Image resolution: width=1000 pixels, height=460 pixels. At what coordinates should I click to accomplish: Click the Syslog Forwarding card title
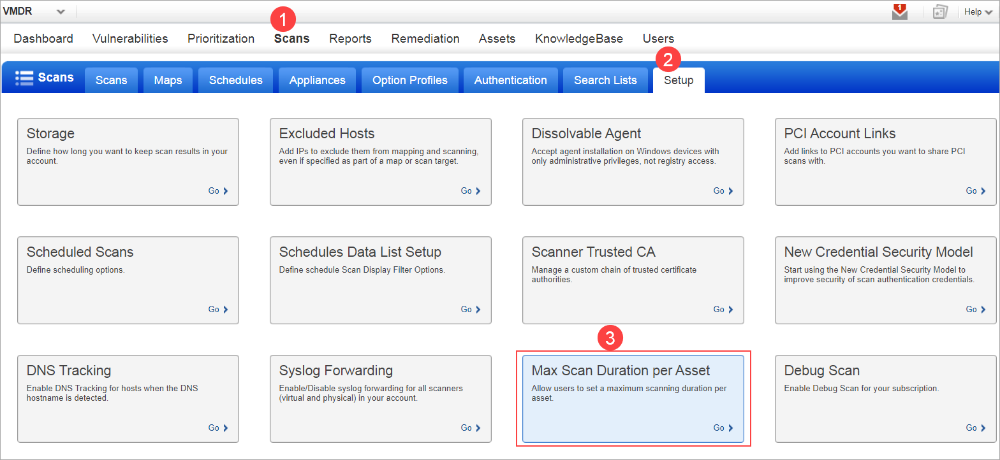(336, 371)
